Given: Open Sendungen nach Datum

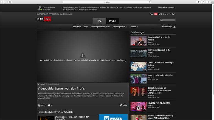Looking at the screenshot, I should 100,27.
